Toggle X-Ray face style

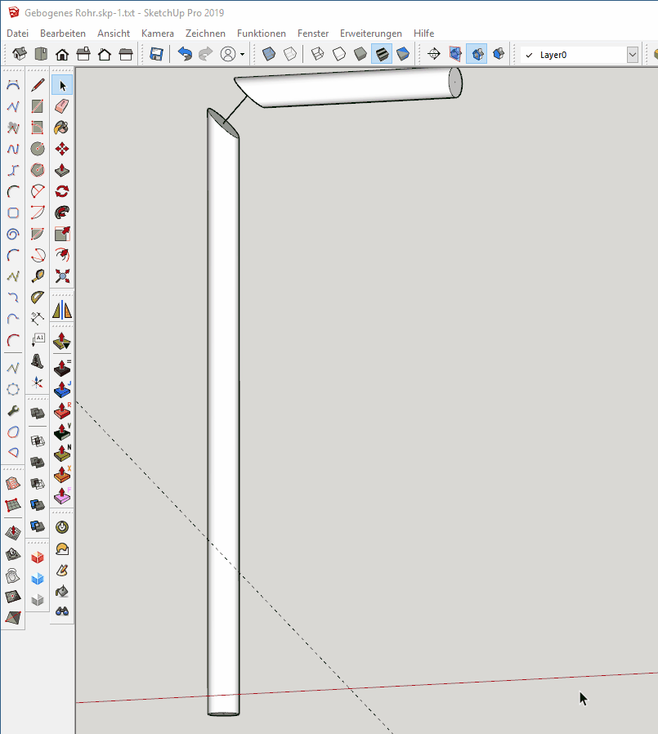[269, 55]
